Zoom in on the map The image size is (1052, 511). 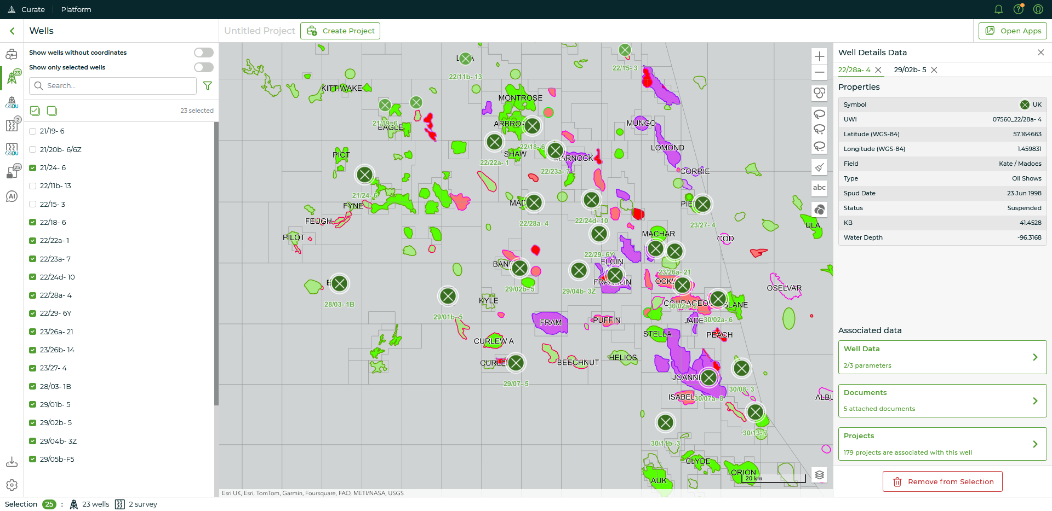click(x=820, y=56)
